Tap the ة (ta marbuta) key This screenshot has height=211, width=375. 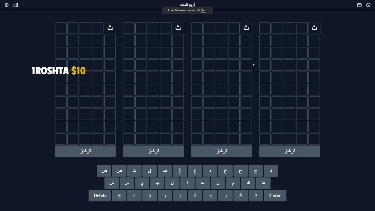[195, 195]
